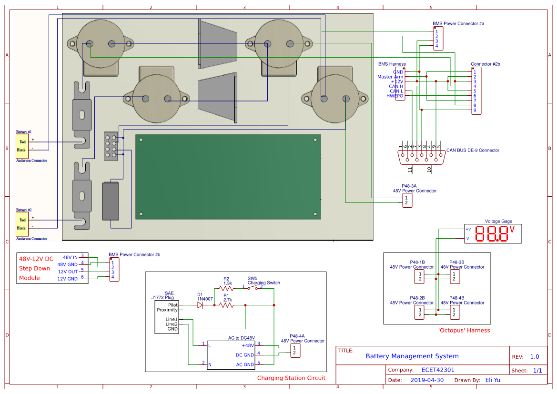
Task: Click the DC GND output label
Action: (245, 355)
